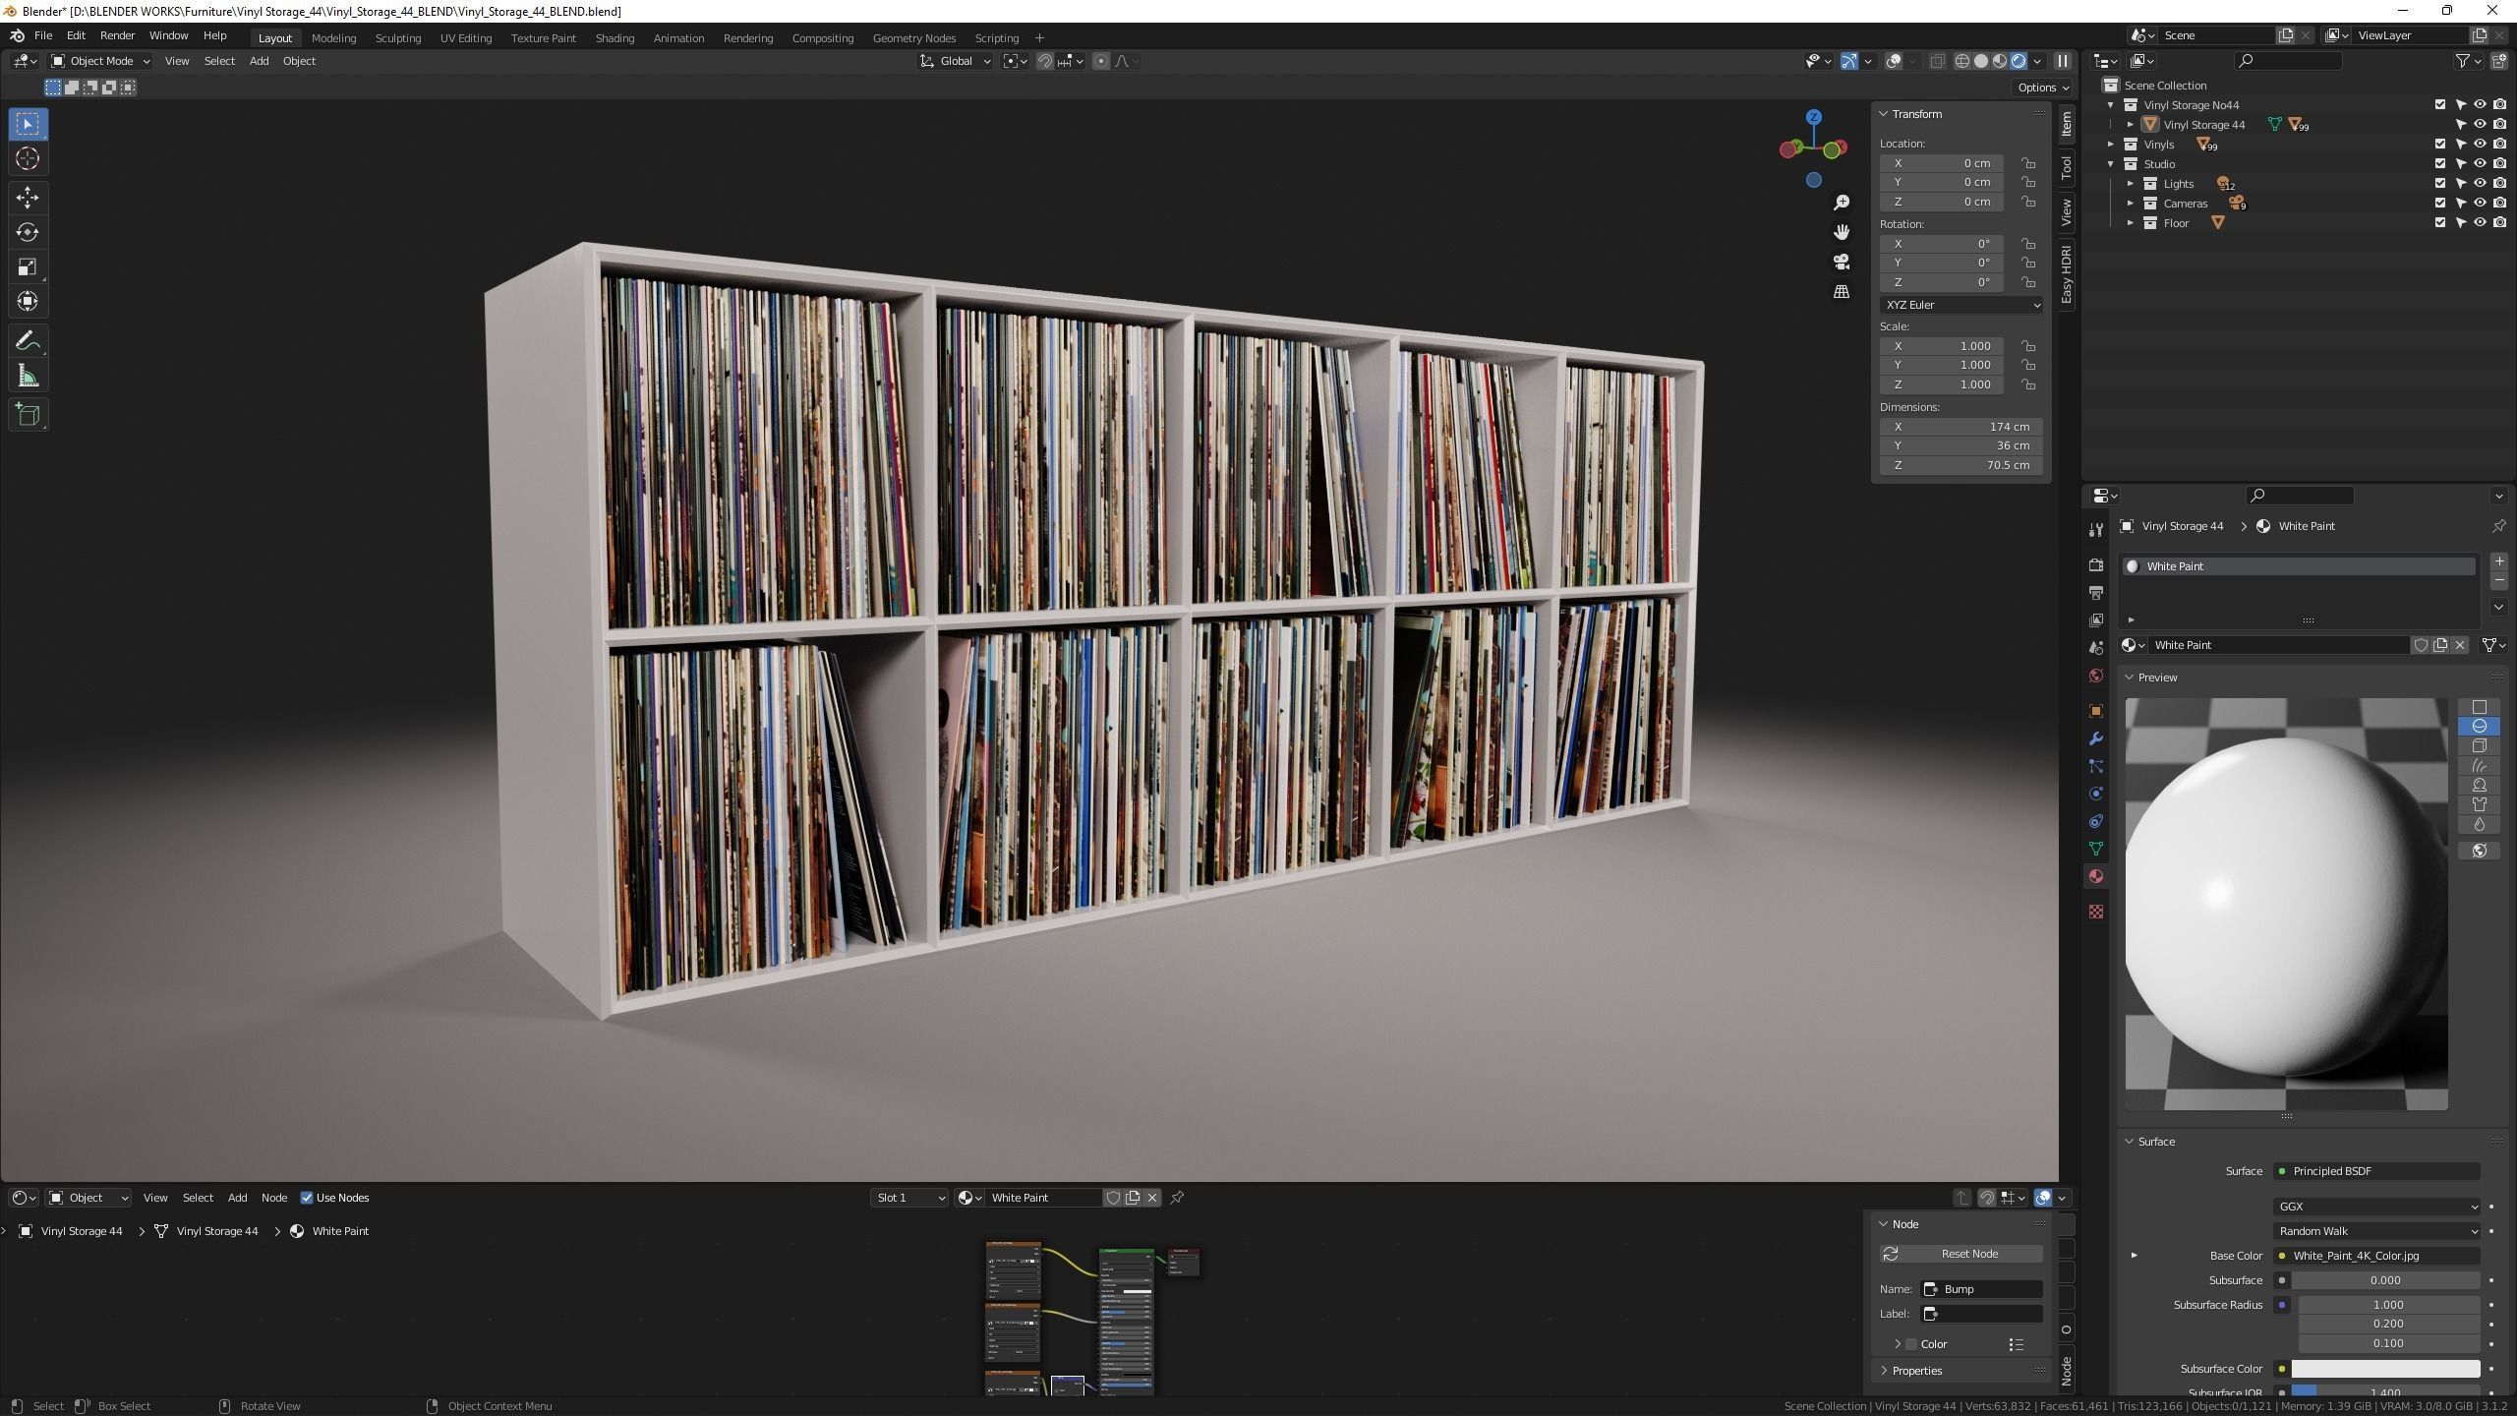
Task: Select the Add Cube tool
Action: click(28, 415)
